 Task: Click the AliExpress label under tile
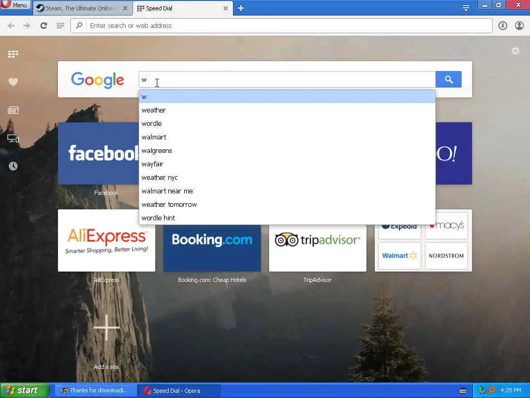[107, 280]
